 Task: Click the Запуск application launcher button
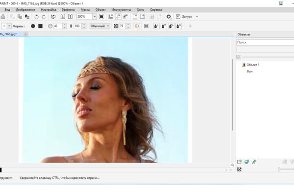184,17
